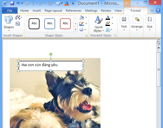Click the Edit Shape icon
The height and width of the screenshot is (128, 163).
18,18
